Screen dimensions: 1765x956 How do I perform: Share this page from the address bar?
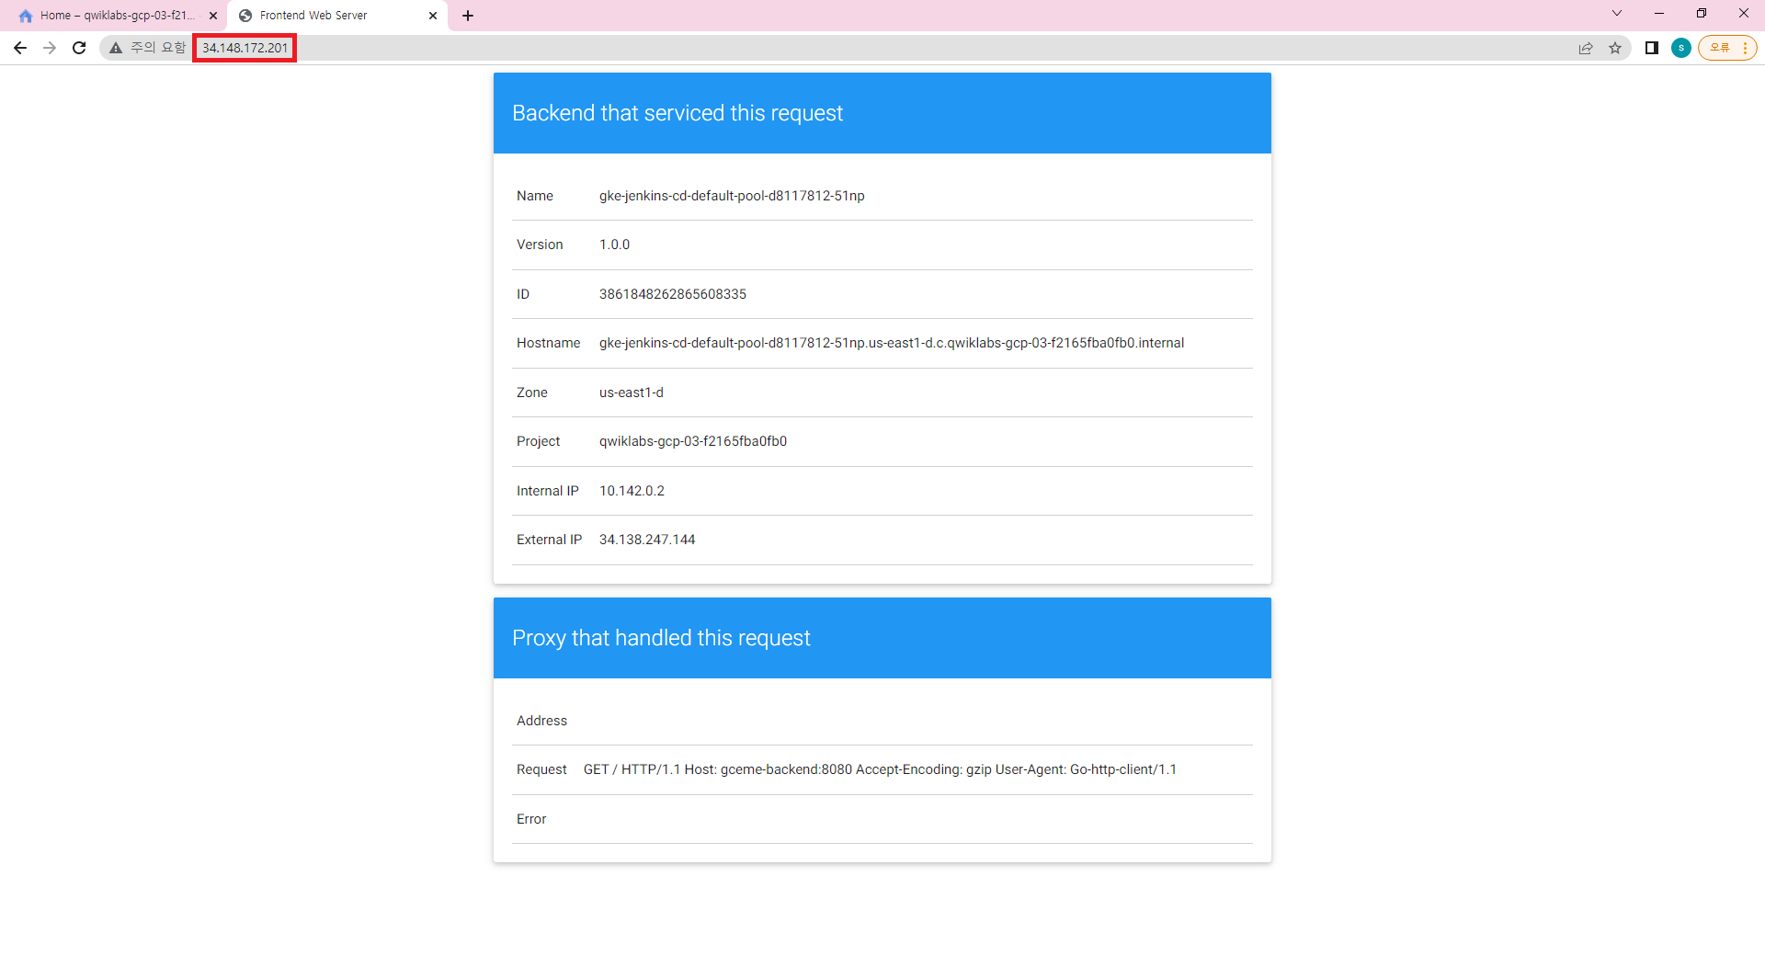tap(1586, 48)
